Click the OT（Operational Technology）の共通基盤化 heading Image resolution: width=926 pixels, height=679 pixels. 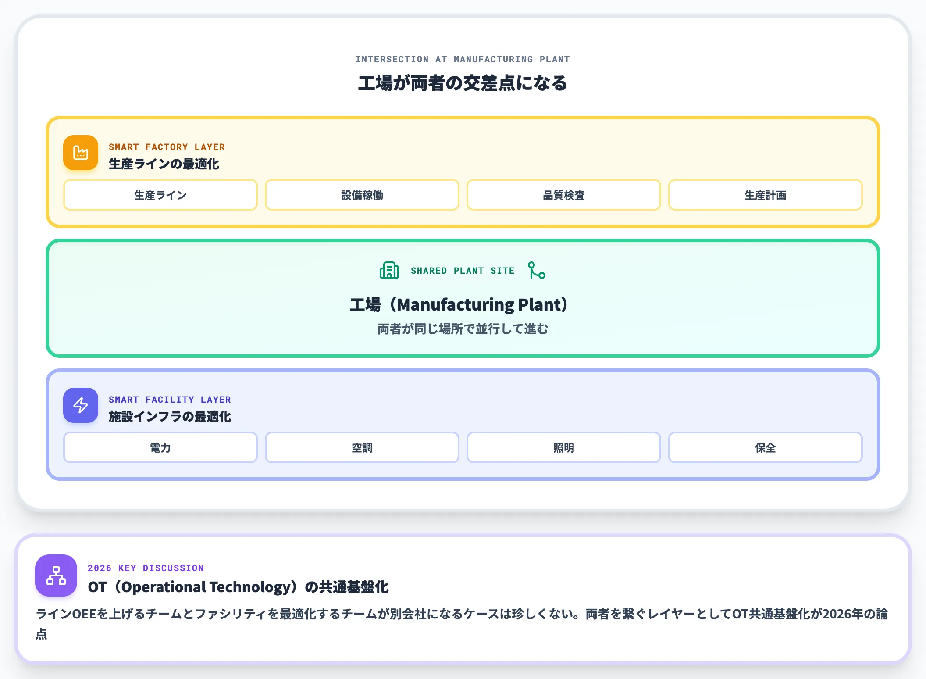tap(238, 587)
